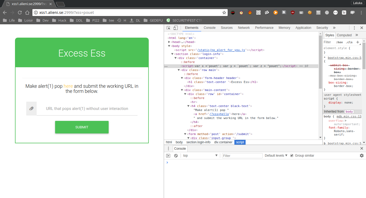Reload the current page
This screenshot has width=366, height=198.
coord(20,13)
